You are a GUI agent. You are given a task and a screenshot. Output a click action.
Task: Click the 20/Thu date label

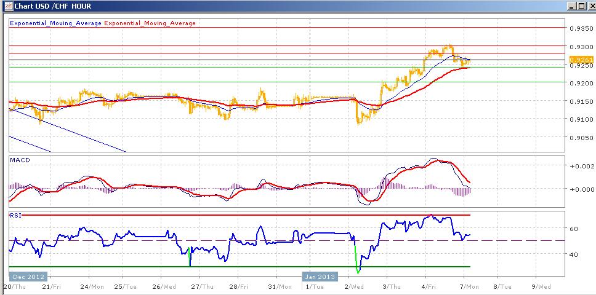pos(14,286)
